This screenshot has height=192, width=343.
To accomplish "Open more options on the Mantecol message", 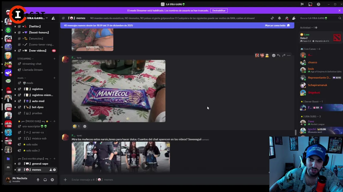I will 289,55.
